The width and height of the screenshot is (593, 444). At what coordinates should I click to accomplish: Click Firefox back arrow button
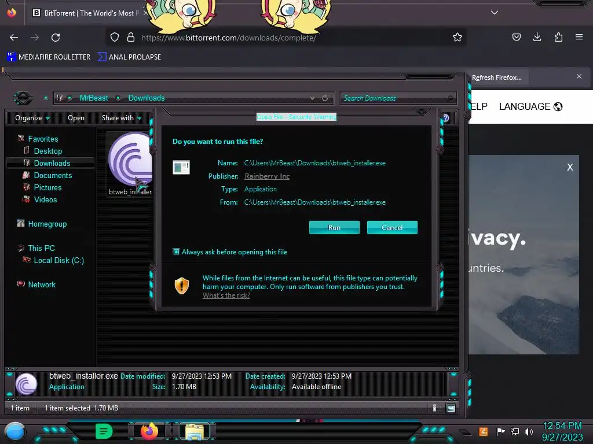(14, 38)
